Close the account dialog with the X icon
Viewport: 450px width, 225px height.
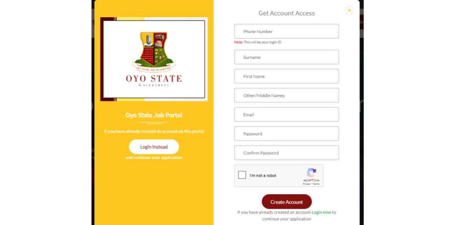point(349,11)
